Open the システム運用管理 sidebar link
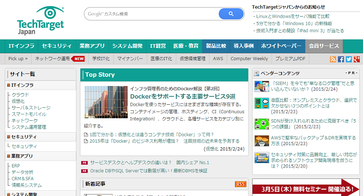Viewport: 363px width, 196px height. pyautogui.click(x=29, y=127)
